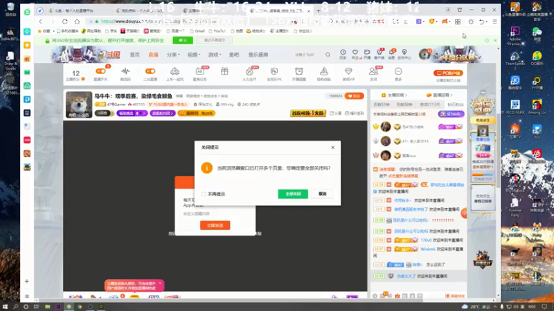Open a new browser tab
This screenshot has width=554, height=311.
[318, 10]
